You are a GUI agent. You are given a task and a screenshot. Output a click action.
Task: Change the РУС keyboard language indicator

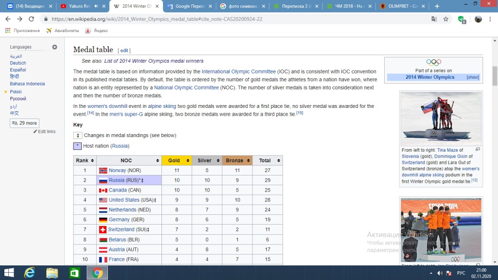[461, 273]
